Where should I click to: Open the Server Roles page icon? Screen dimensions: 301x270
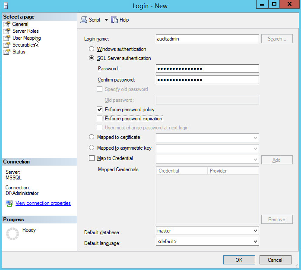coord(7,31)
